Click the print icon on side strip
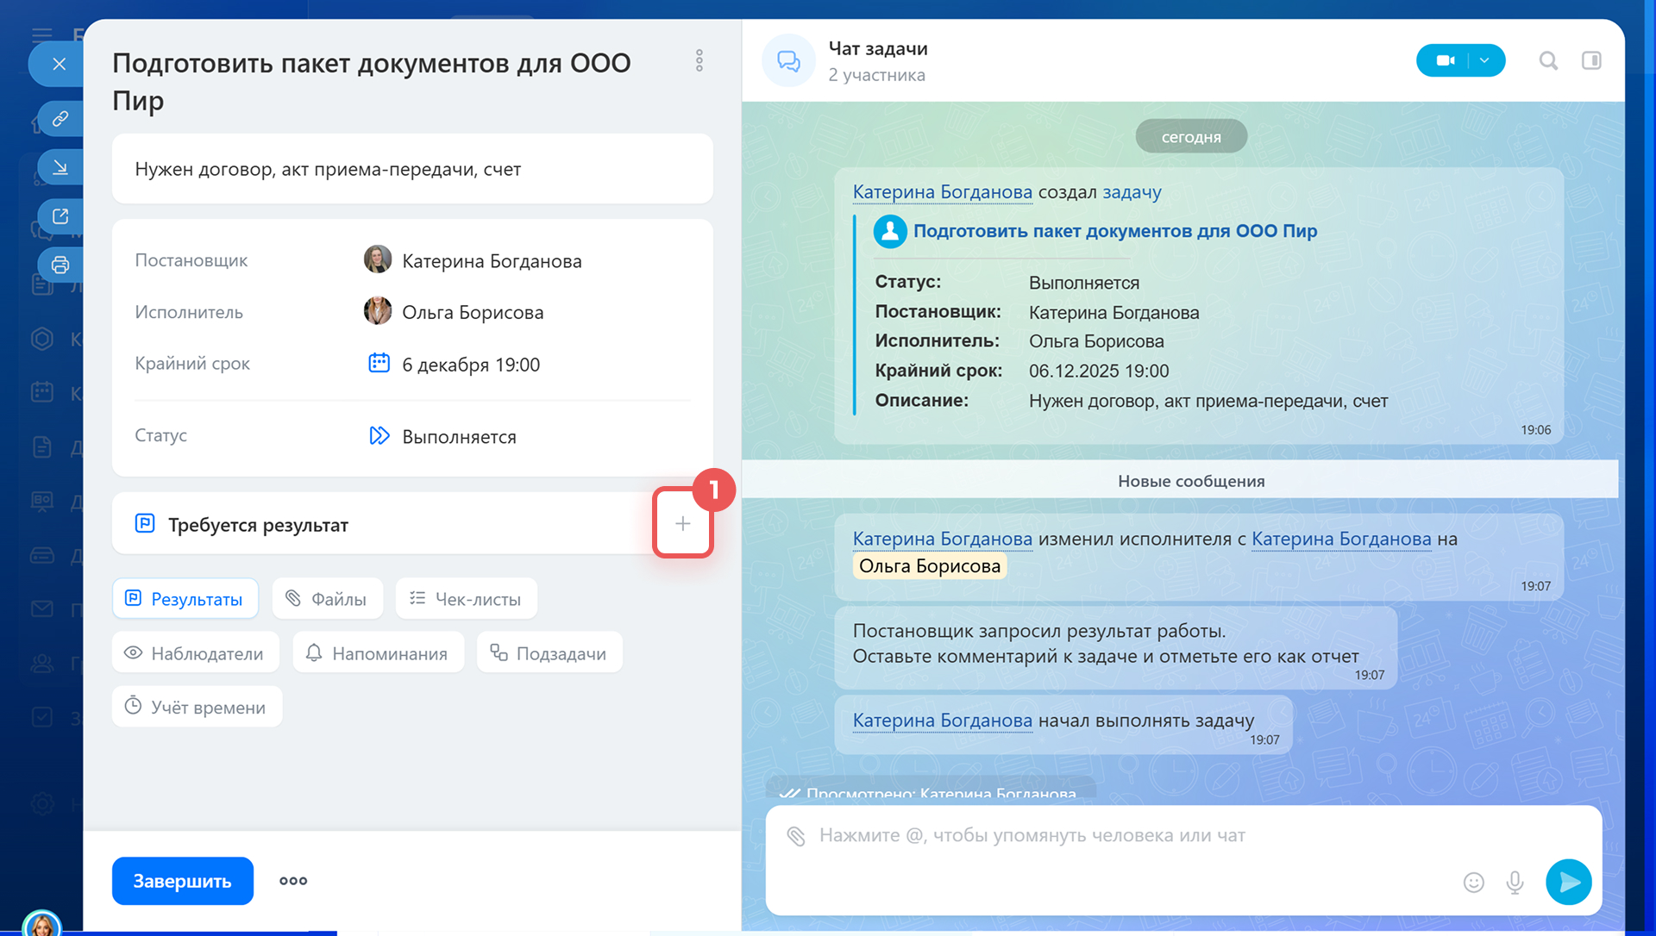This screenshot has width=1656, height=936. [x=60, y=265]
